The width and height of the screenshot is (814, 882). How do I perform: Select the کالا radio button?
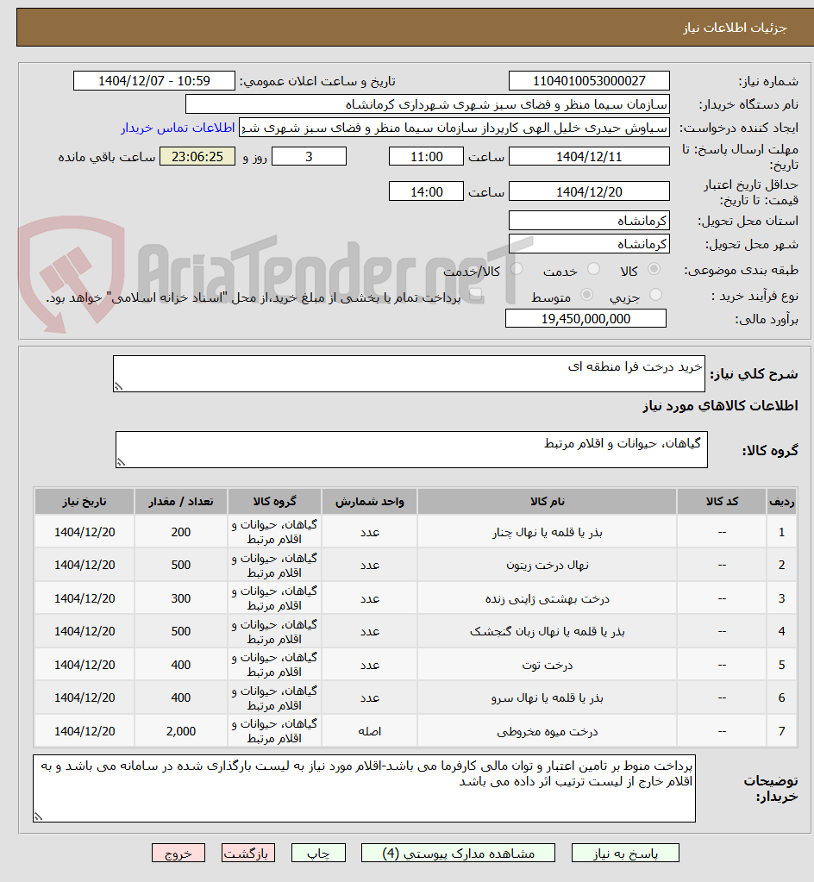[x=654, y=270]
